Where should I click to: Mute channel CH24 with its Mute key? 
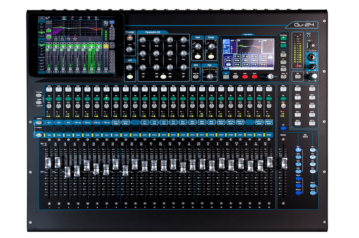(x=269, y=89)
